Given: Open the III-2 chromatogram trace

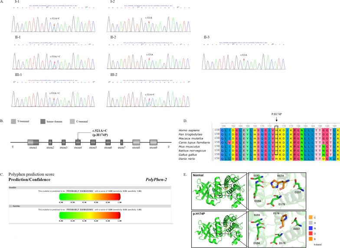Looking at the screenshot, I should coord(148,99).
